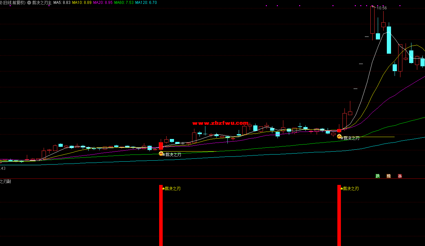
Task: Select the 裁决之刃主 indicator name
Action: (x=42, y=3)
